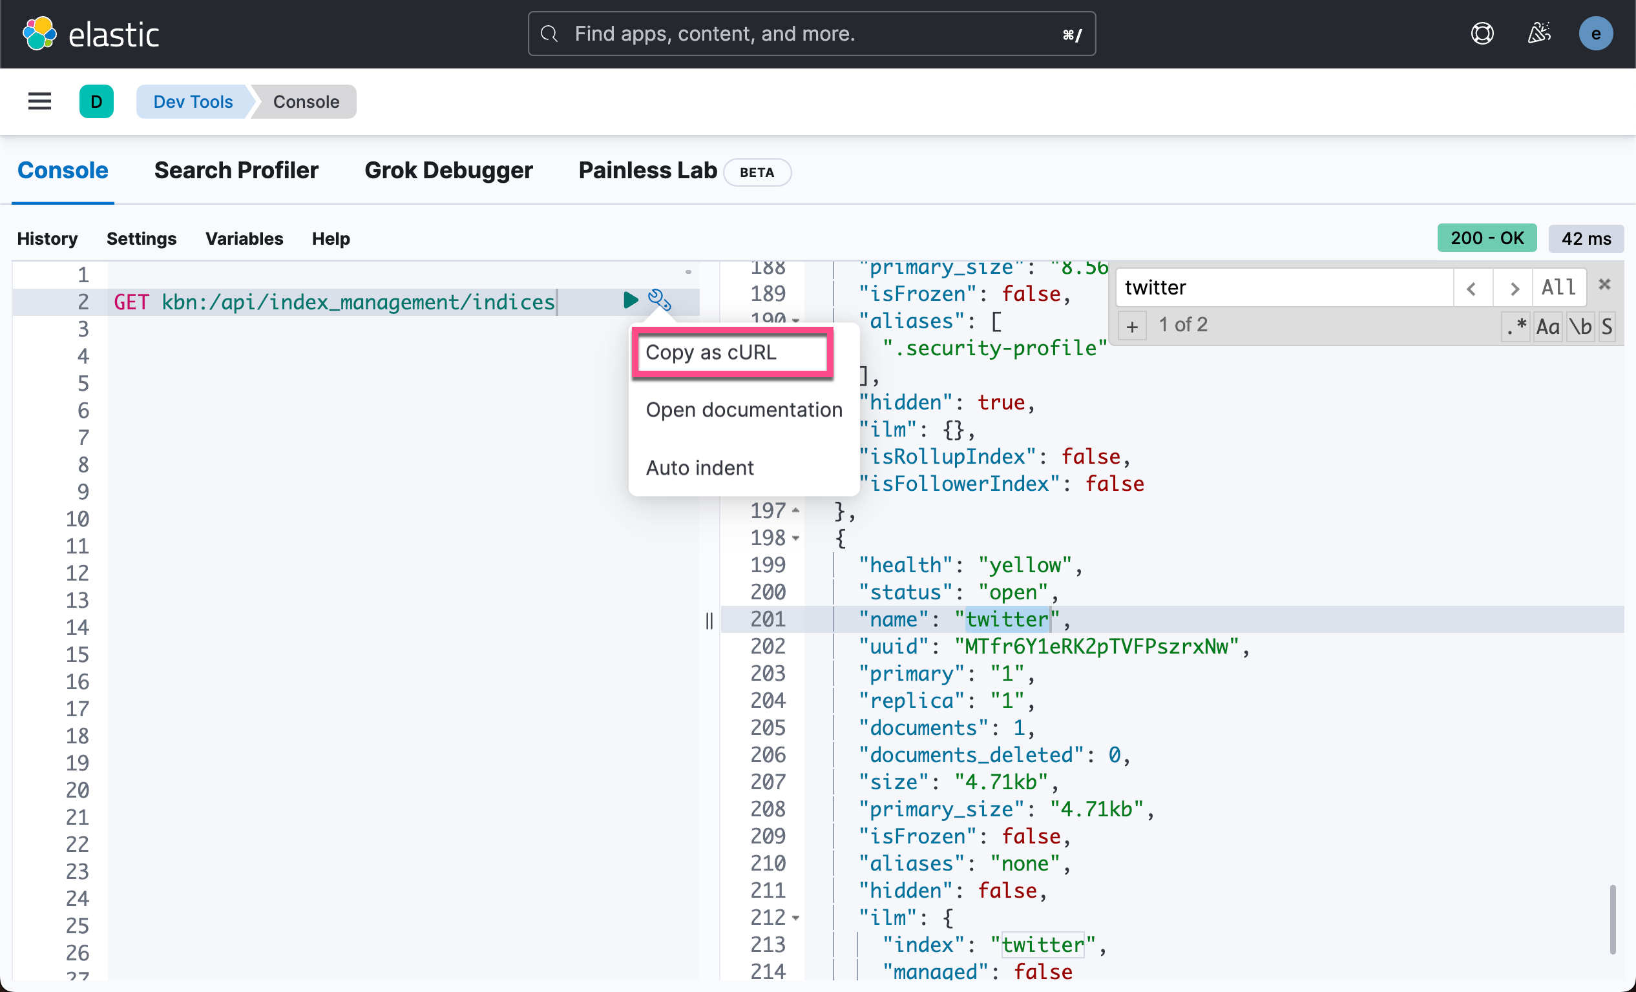Collapse the ilm block at line 212
The height and width of the screenshot is (992, 1636).
click(x=795, y=918)
